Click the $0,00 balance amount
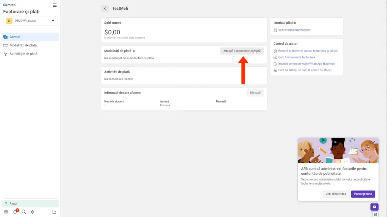 112,32
